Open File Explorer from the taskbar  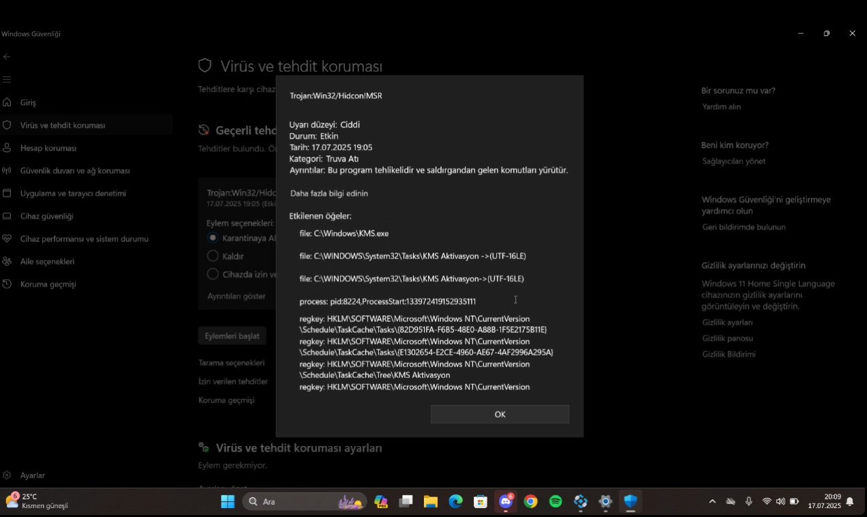click(x=431, y=502)
